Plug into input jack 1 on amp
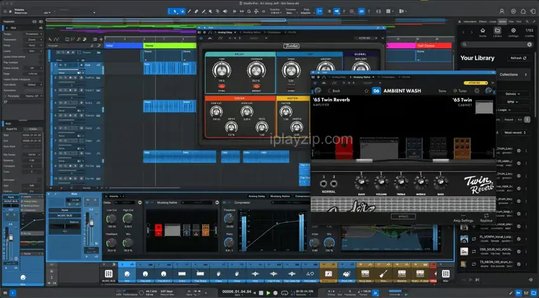 pos(324,183)
